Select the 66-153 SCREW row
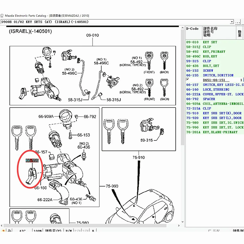Viewport: 244px width, 244px height. 215,71
